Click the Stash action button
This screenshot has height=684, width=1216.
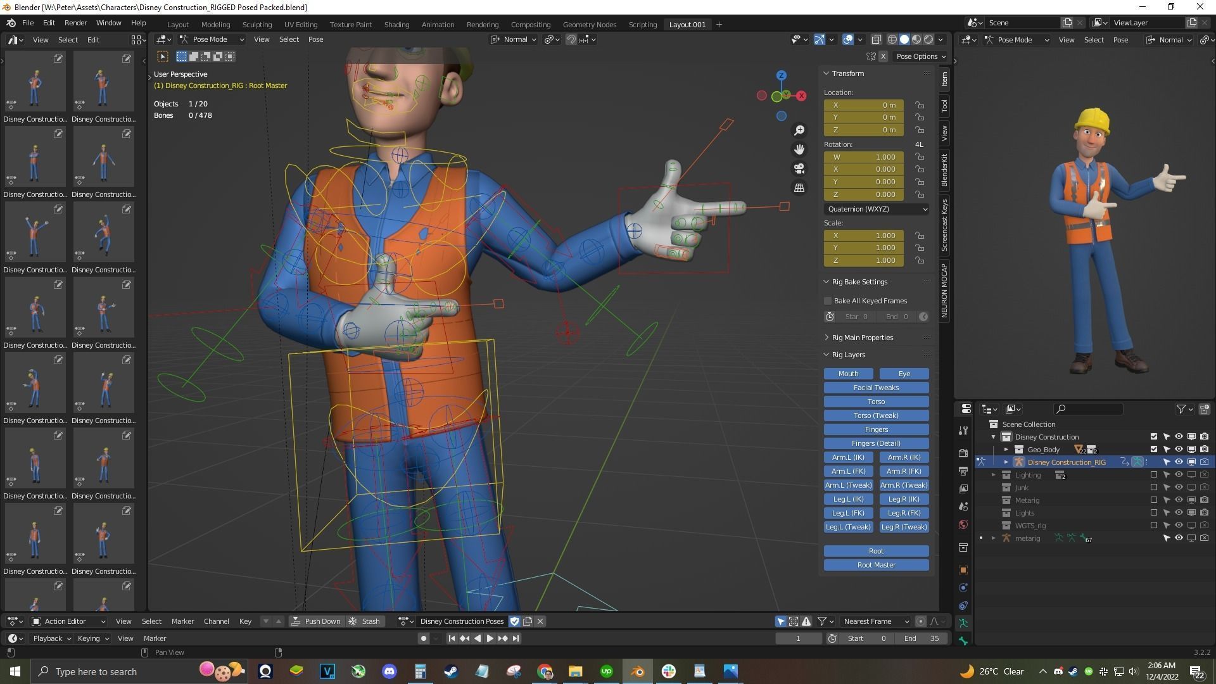pos(365,621)
